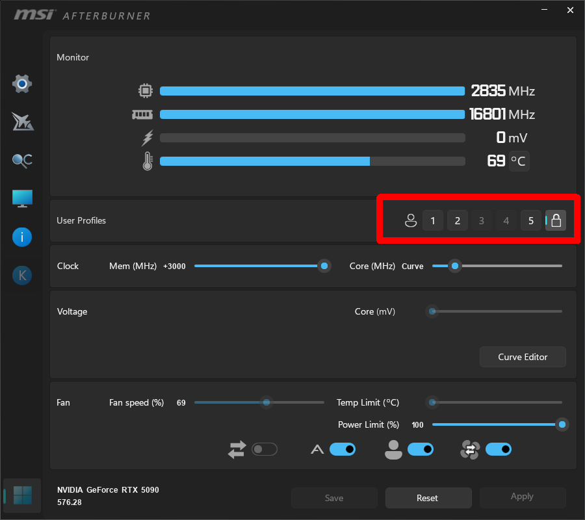Click the temperature progress bar in Monitor
Image resolution: width=585 pixels, height=520 pixels.
tap(313, 161)
